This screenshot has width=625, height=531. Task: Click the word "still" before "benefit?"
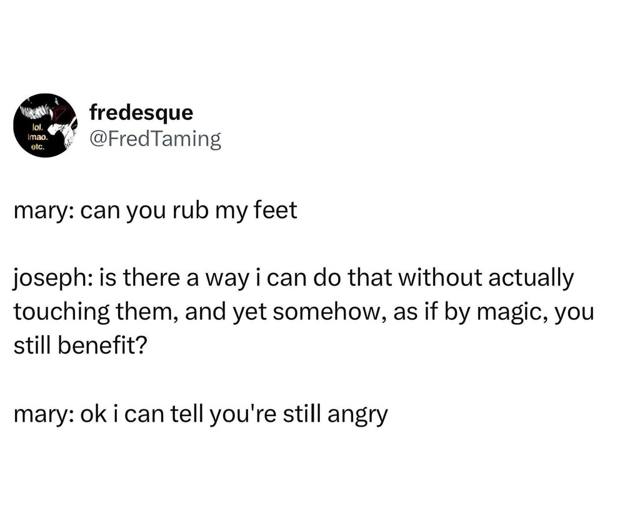click(x=31, y=346)
